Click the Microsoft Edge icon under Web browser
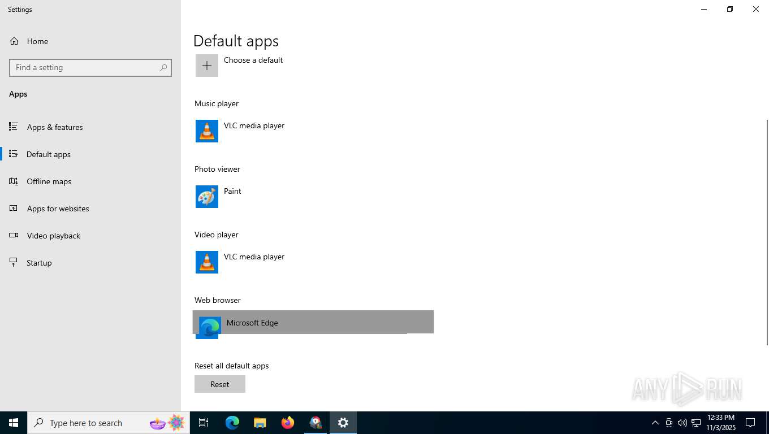Image resolution: width=769 pixels, height=434 pixels. tap(209, 327)
